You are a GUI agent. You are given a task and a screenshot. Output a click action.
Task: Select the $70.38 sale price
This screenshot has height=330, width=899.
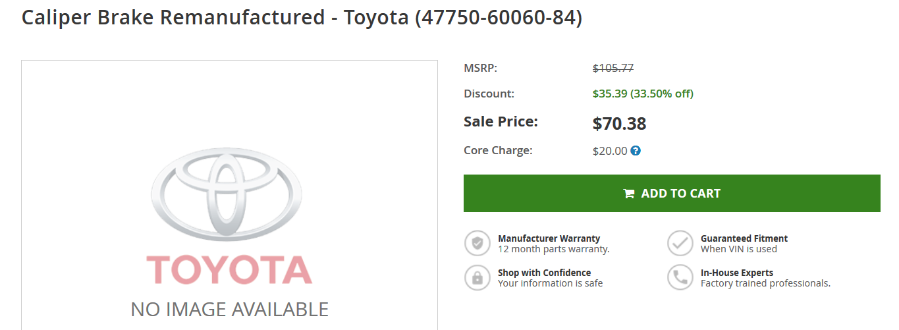click(x=619, y=124)
